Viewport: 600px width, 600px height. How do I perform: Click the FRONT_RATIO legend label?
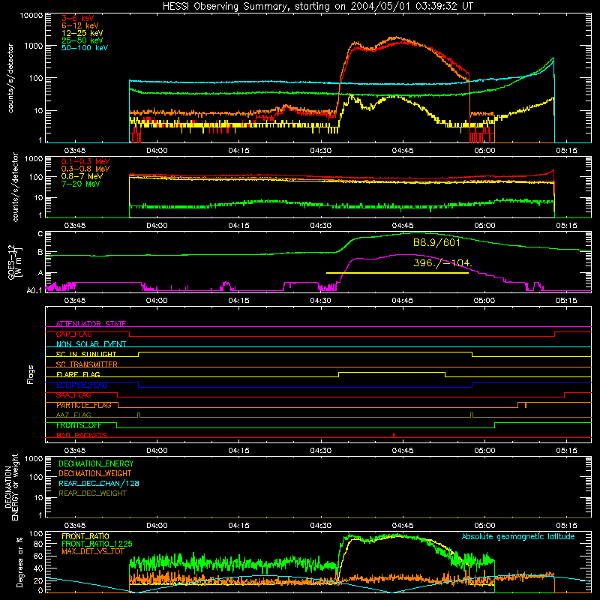(85, 536)
